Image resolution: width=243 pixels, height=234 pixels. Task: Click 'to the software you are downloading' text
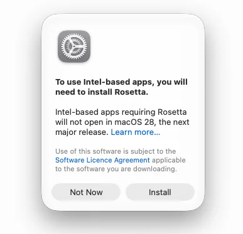[x=116, y=169]
